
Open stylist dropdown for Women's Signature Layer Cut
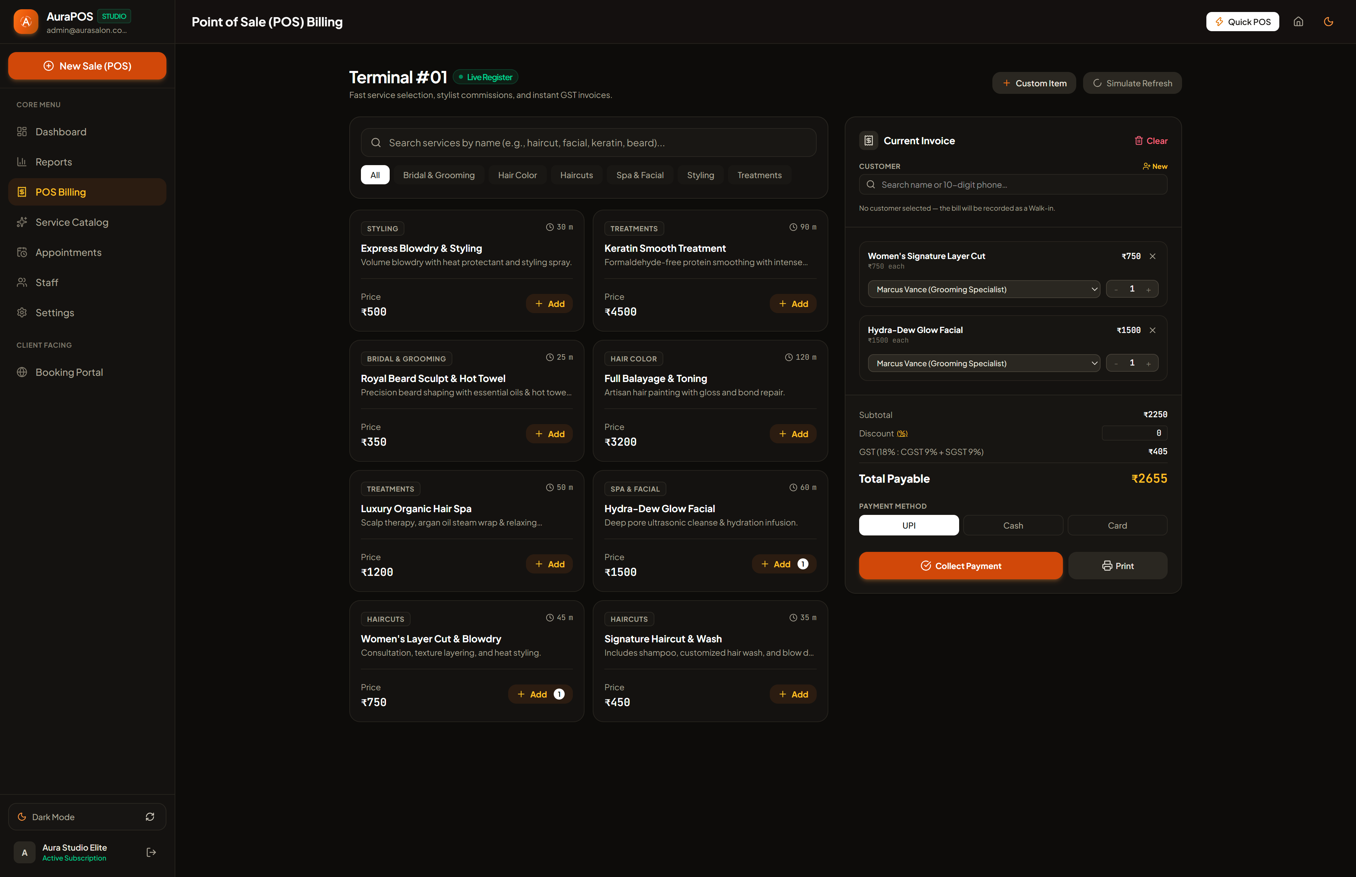(984, 289)
